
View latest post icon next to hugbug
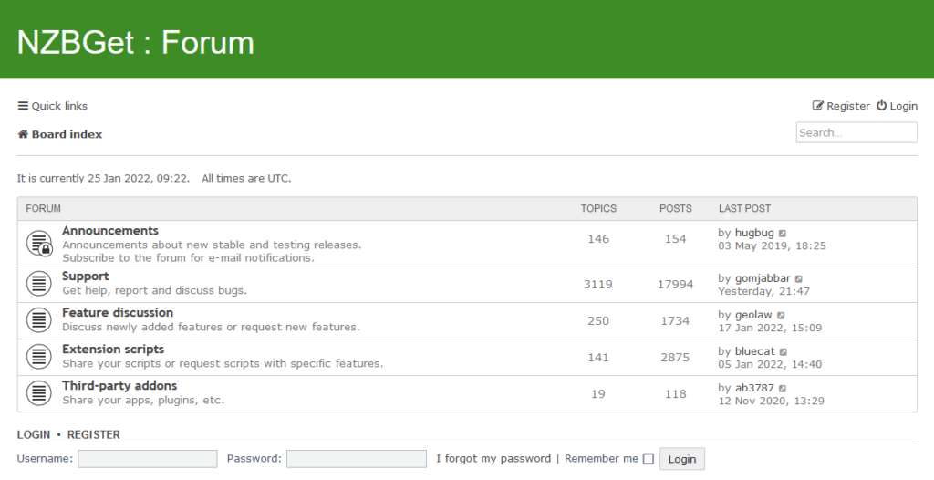[x=783, y=233]
